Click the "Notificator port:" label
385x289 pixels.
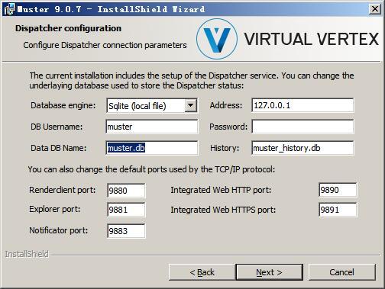pos(59,230)
